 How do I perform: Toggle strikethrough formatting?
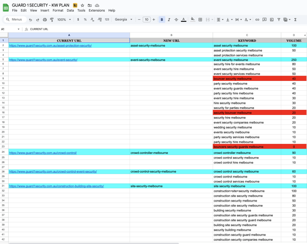tap(176, 19)
